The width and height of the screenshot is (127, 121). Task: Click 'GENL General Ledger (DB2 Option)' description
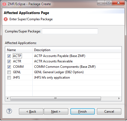tap(59, 72)
